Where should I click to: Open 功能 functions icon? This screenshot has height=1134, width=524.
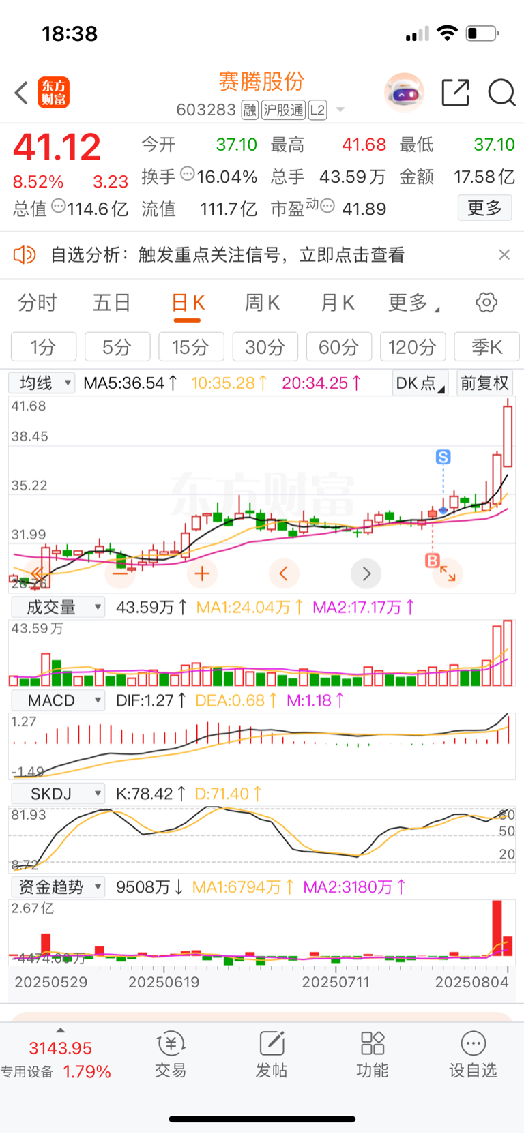[373, 1054]
